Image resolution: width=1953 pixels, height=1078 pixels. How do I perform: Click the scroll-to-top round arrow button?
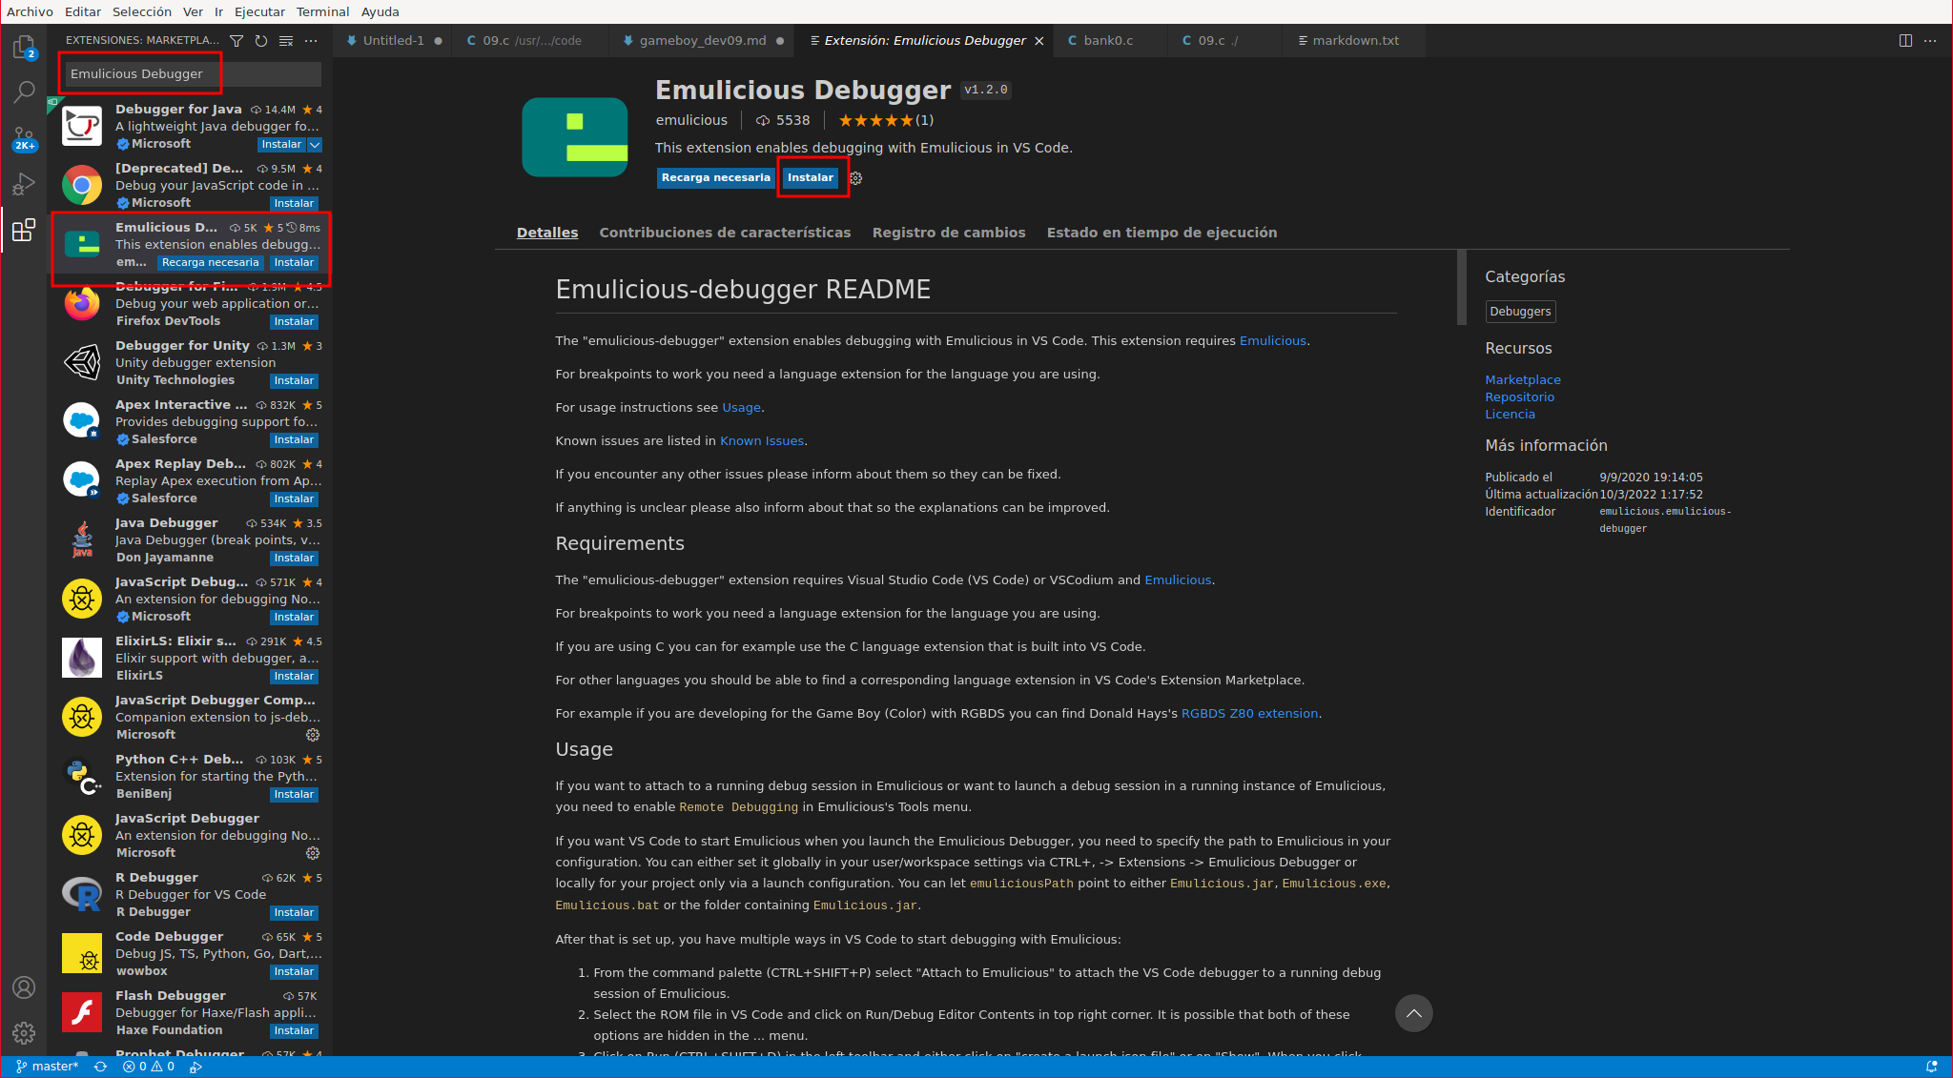1413,1013
